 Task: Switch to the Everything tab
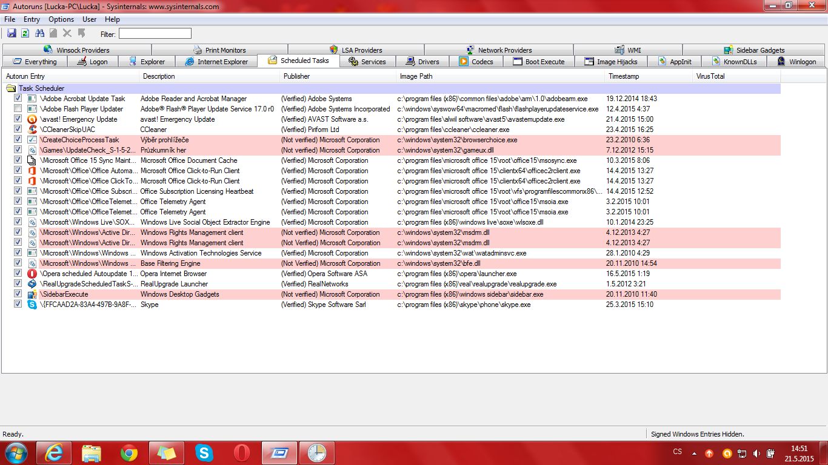click(34, 62)
